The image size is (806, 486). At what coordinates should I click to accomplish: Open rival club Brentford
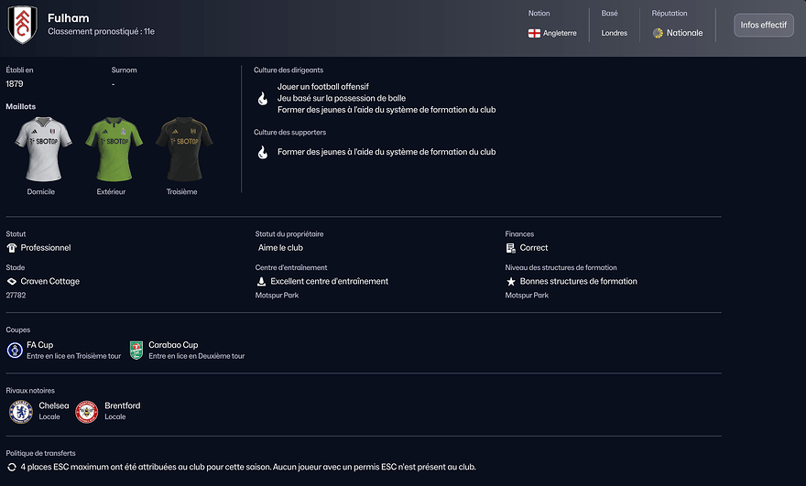(x=87, y=411)
